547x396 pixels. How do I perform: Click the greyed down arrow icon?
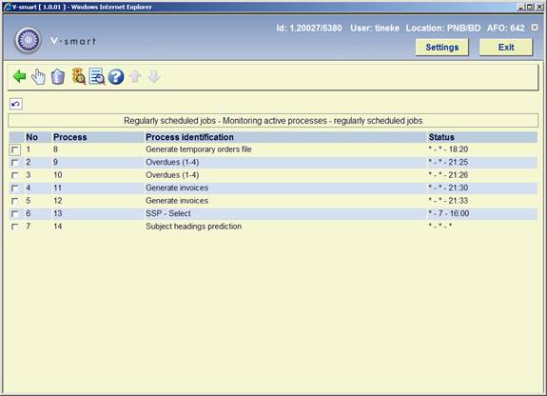[x=154, y=77]
